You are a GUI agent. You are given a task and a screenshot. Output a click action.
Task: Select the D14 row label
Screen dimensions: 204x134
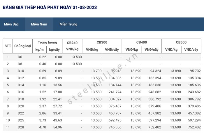[x=21, y=85]
